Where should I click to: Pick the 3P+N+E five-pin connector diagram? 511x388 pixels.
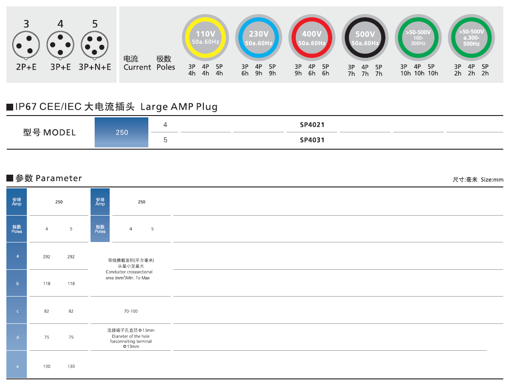tap(95, 45)
